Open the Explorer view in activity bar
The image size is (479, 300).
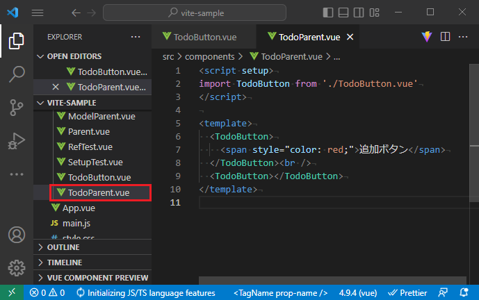(17, 41)
